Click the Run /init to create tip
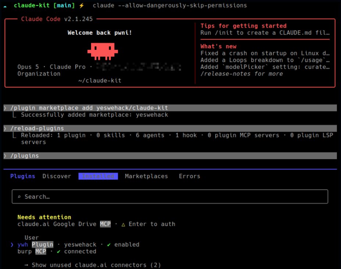 click(265, 33)
